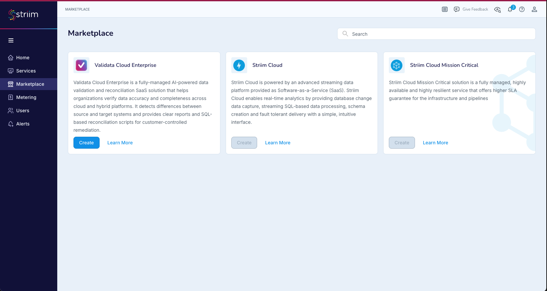Click the Striim Cloud description text

coord(301,102)
